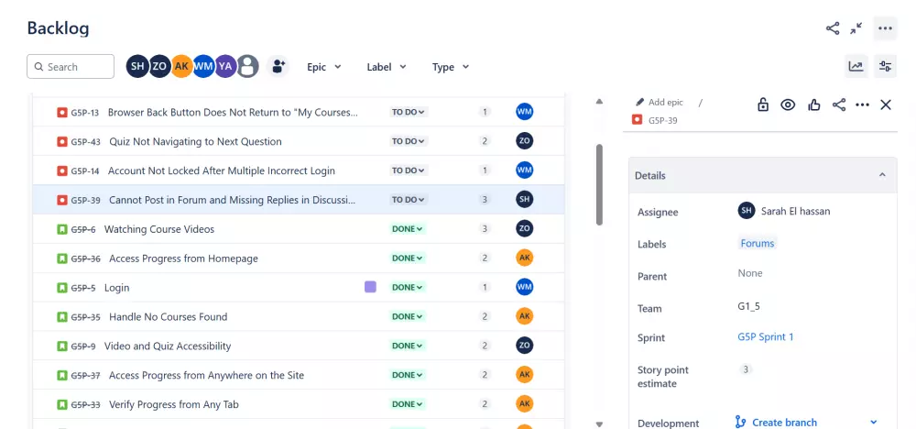The image size is (916, 429).
Task: Select issue Handle No Courses Found
Action: click(x=169, y=317)
